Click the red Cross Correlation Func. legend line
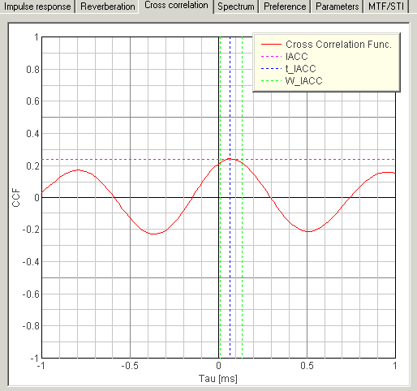The height and width of the screenshot is (391, 417). [271, 45]
